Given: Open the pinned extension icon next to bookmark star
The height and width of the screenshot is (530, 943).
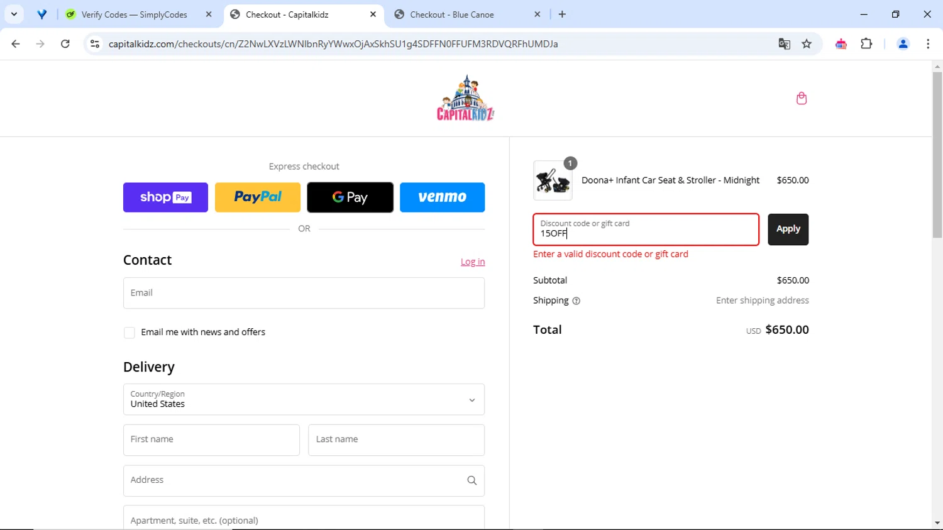Looking at the screenshot, I should coord(841,44).
